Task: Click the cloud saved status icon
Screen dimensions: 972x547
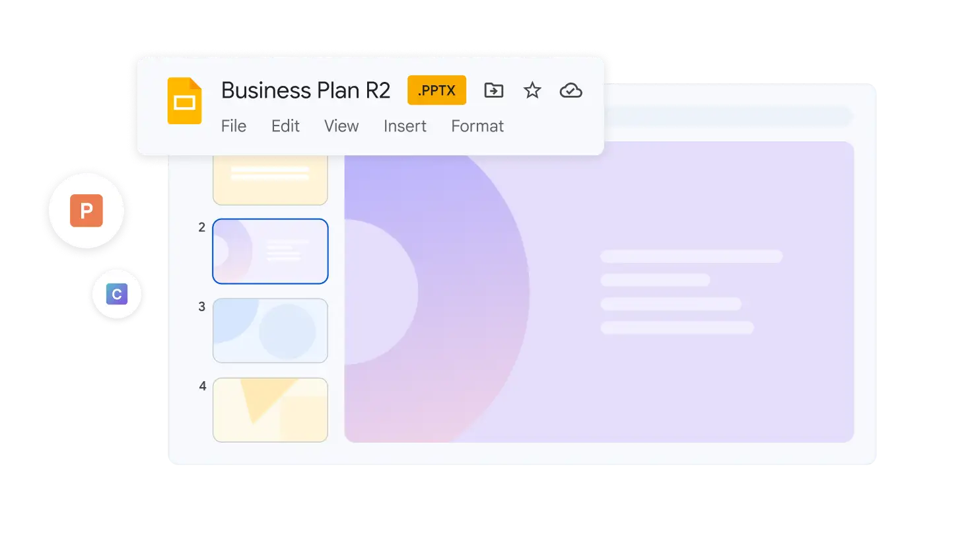Action: pos(571,91)
